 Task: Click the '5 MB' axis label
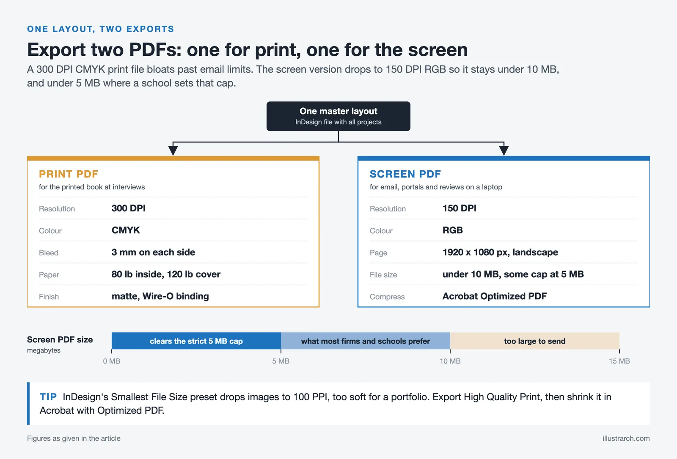(281, 361)
